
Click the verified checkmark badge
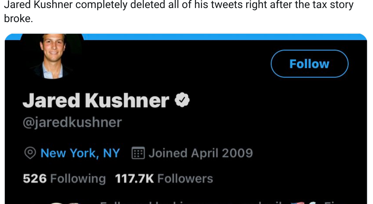(182, 100)
